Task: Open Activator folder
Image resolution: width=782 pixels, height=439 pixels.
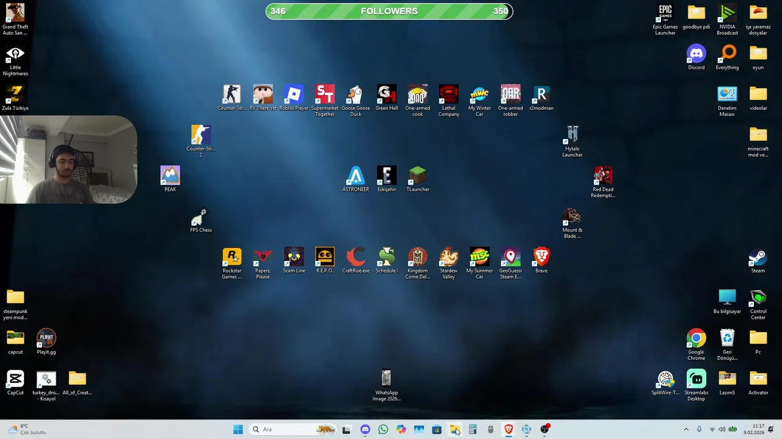Action: [x=758, y=382]
